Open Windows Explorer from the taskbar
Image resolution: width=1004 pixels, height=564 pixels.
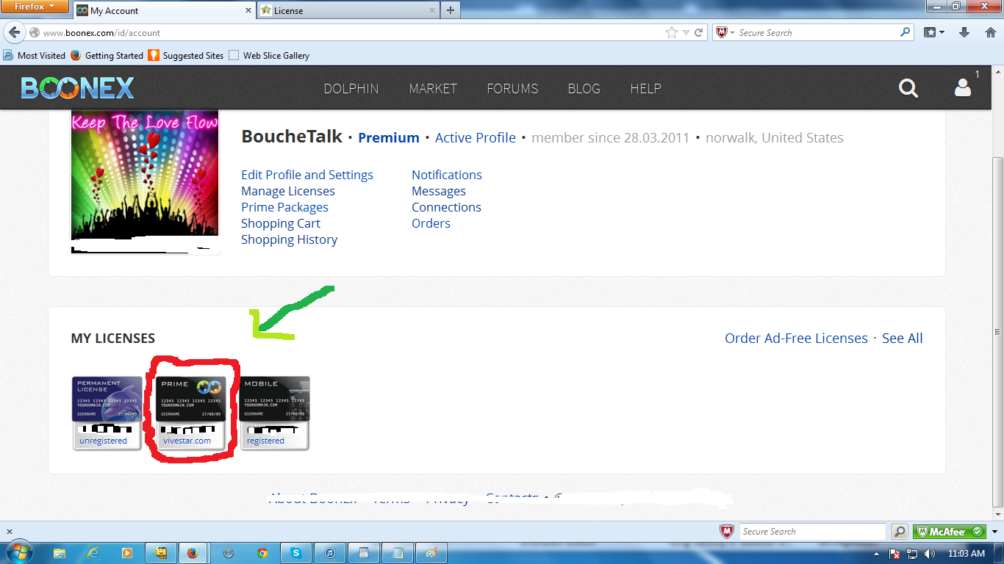tap(60, 553)
